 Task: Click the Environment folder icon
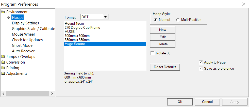(x=3, y=12)
